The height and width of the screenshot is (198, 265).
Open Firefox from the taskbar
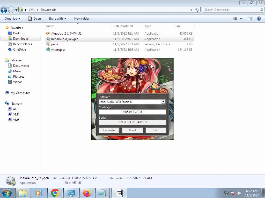pyautogui.click(x=87, y=193)
